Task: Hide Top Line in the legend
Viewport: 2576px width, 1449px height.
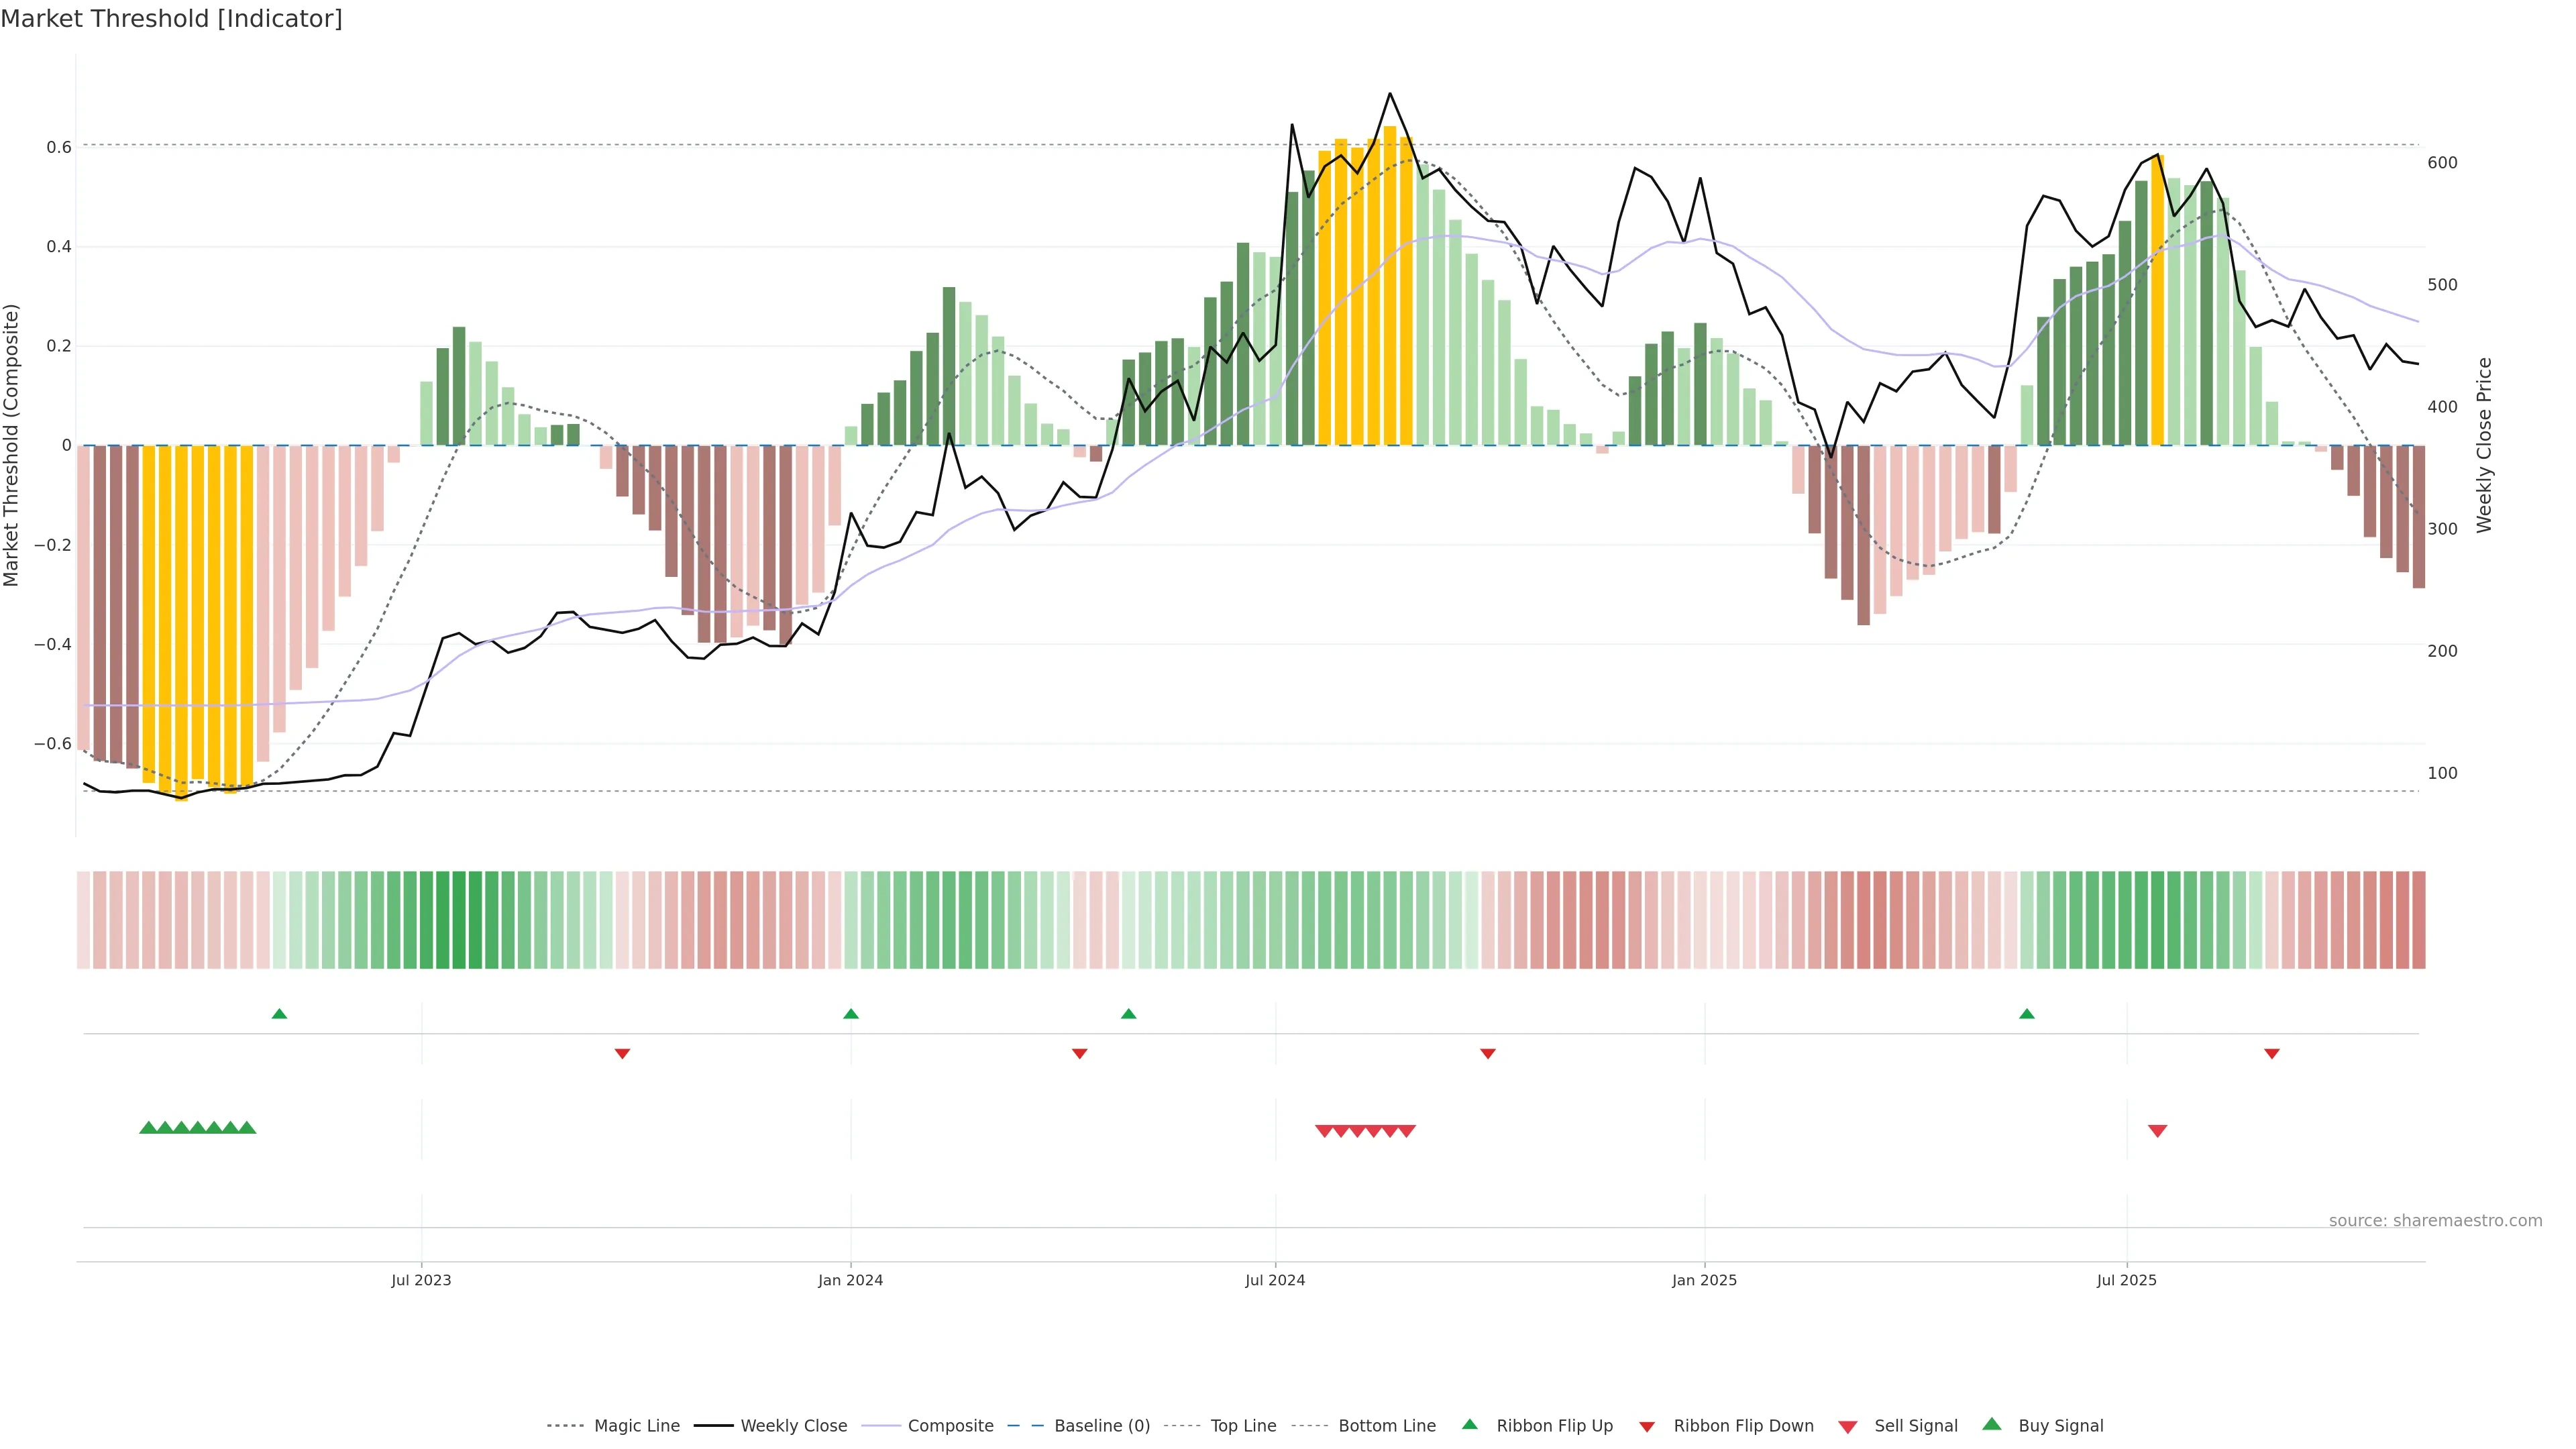Action: [x=1243, y=1426]
